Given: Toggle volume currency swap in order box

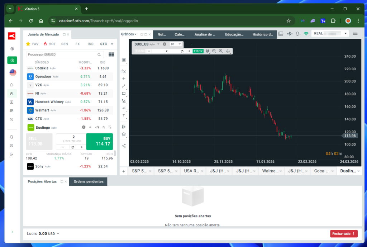Looking at the screenshot, I should 72,147.
